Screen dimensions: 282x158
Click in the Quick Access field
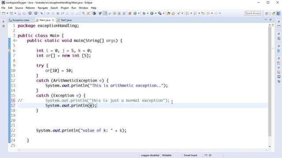click(x=253, y=13)
